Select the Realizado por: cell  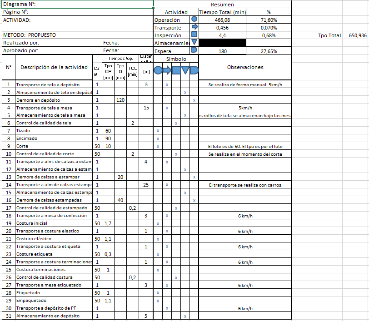(x=52, y=43)
